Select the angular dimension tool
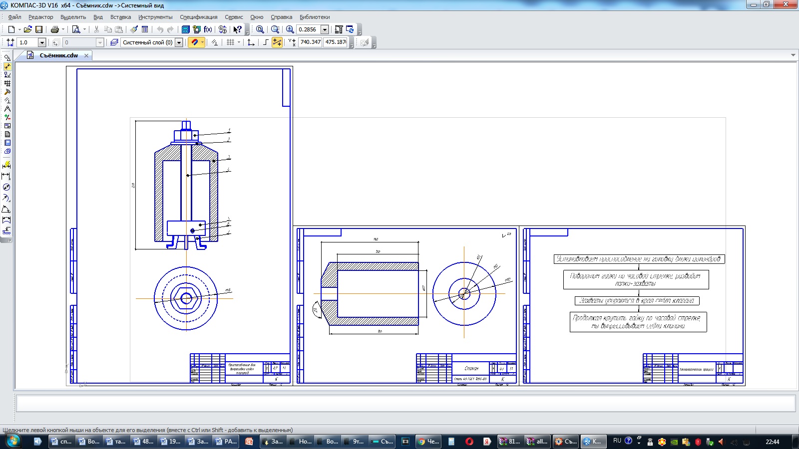The height and width of the screenshot is (449, 799). click(x=6, y=209)
